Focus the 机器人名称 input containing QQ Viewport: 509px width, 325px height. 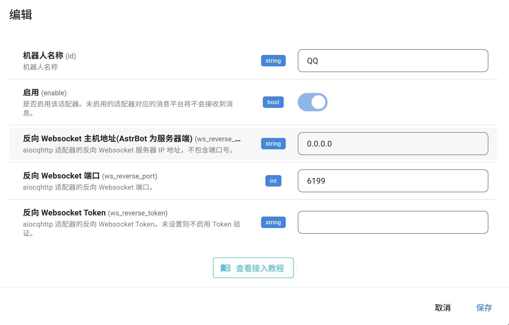click(393, 61)
